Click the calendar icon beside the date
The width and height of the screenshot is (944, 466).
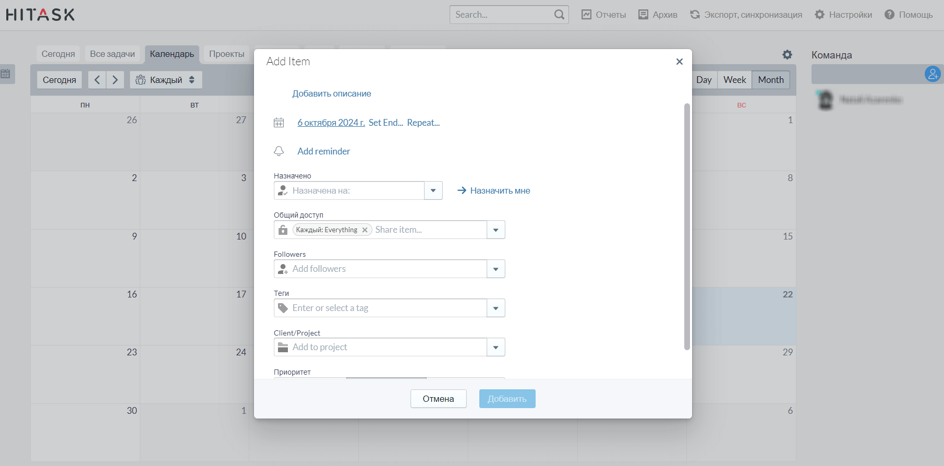coord(279,123)
